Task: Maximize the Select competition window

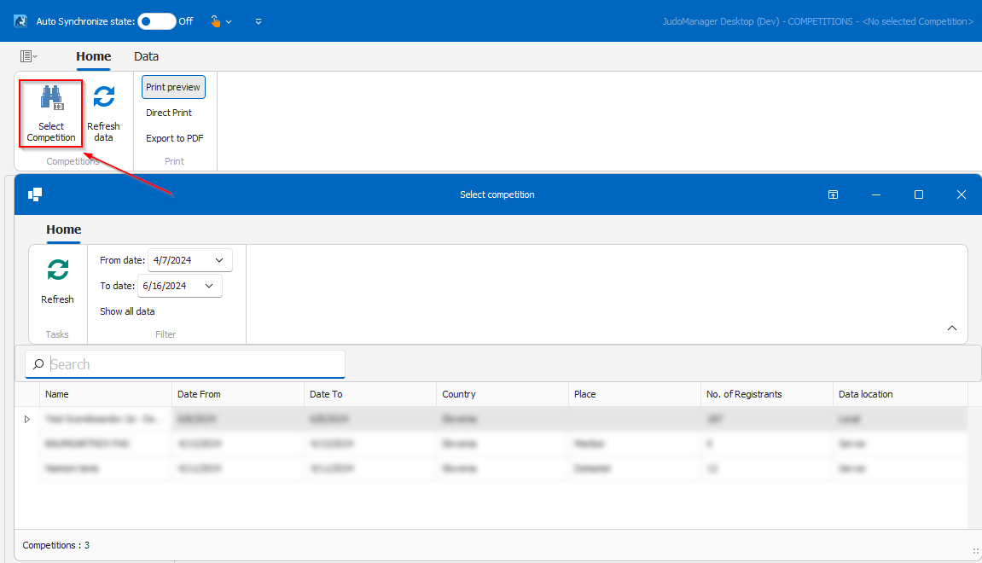Action: [919, 194]
